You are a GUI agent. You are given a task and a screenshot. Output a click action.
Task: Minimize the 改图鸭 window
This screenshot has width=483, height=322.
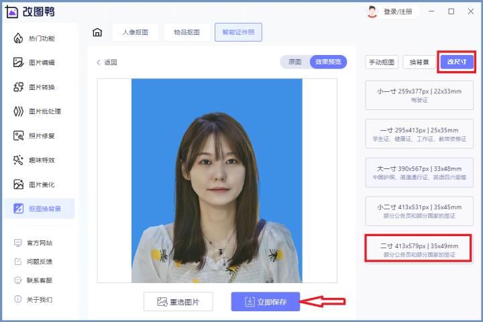coord(431,11)
